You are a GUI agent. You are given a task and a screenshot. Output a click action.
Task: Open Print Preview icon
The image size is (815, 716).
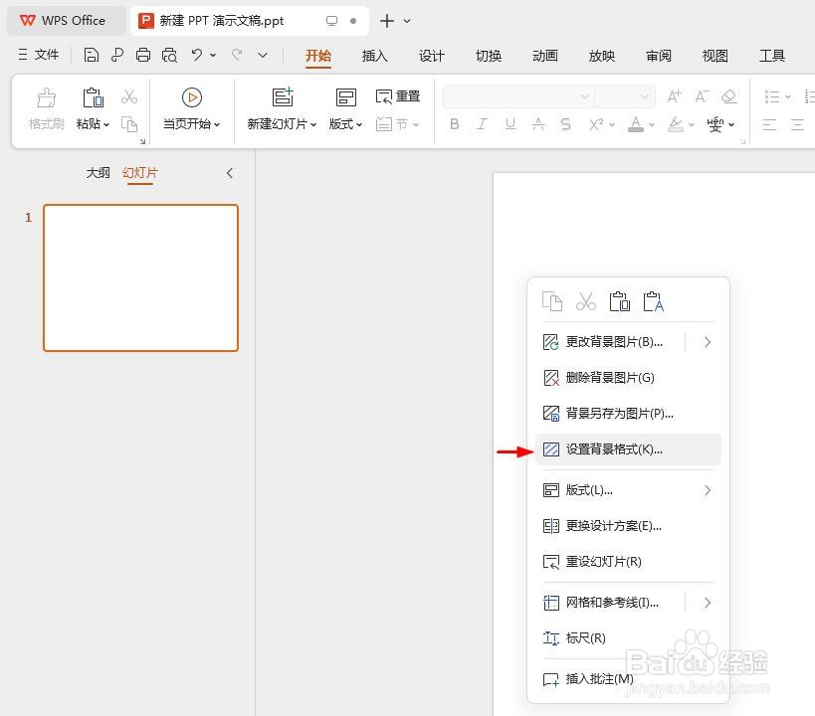point(169,55)
